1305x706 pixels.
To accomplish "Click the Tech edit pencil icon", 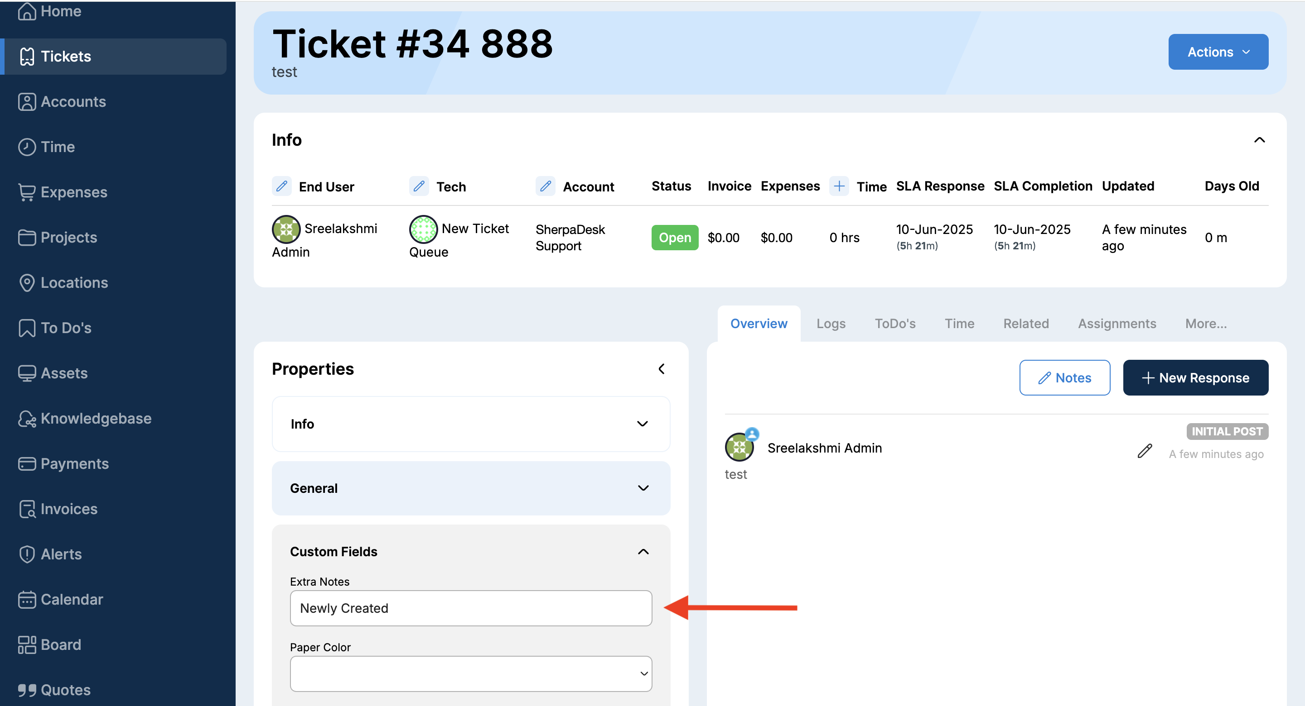I will [419, 186].
